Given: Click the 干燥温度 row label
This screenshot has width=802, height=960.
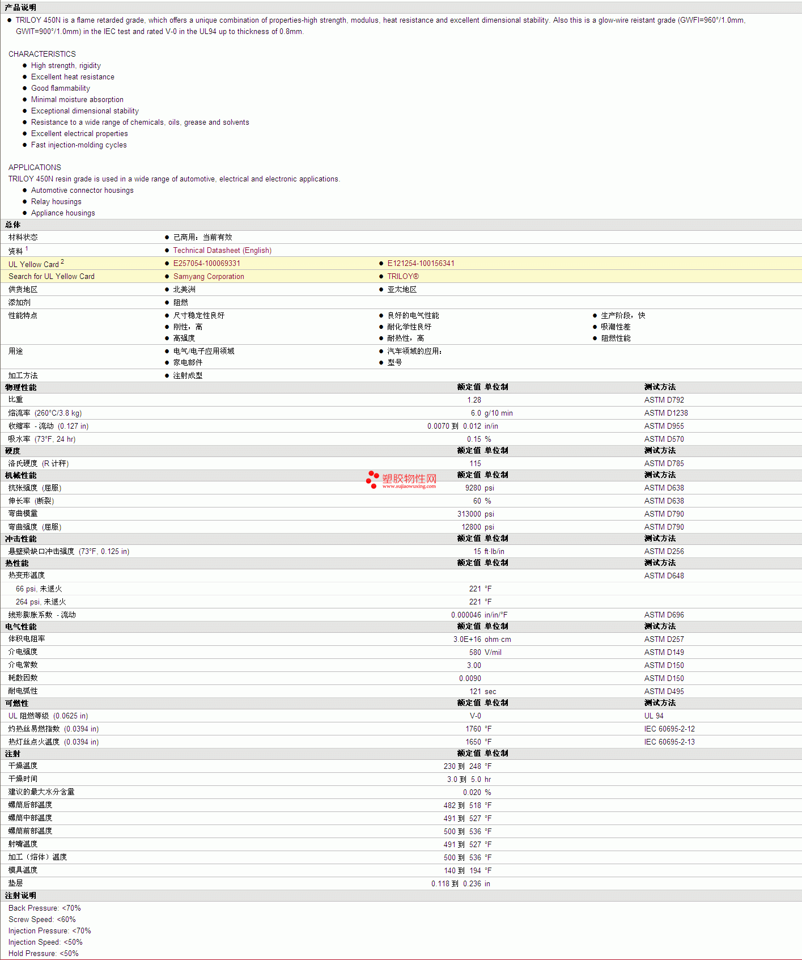Looking at the screenshot, I should click(23, 767).
